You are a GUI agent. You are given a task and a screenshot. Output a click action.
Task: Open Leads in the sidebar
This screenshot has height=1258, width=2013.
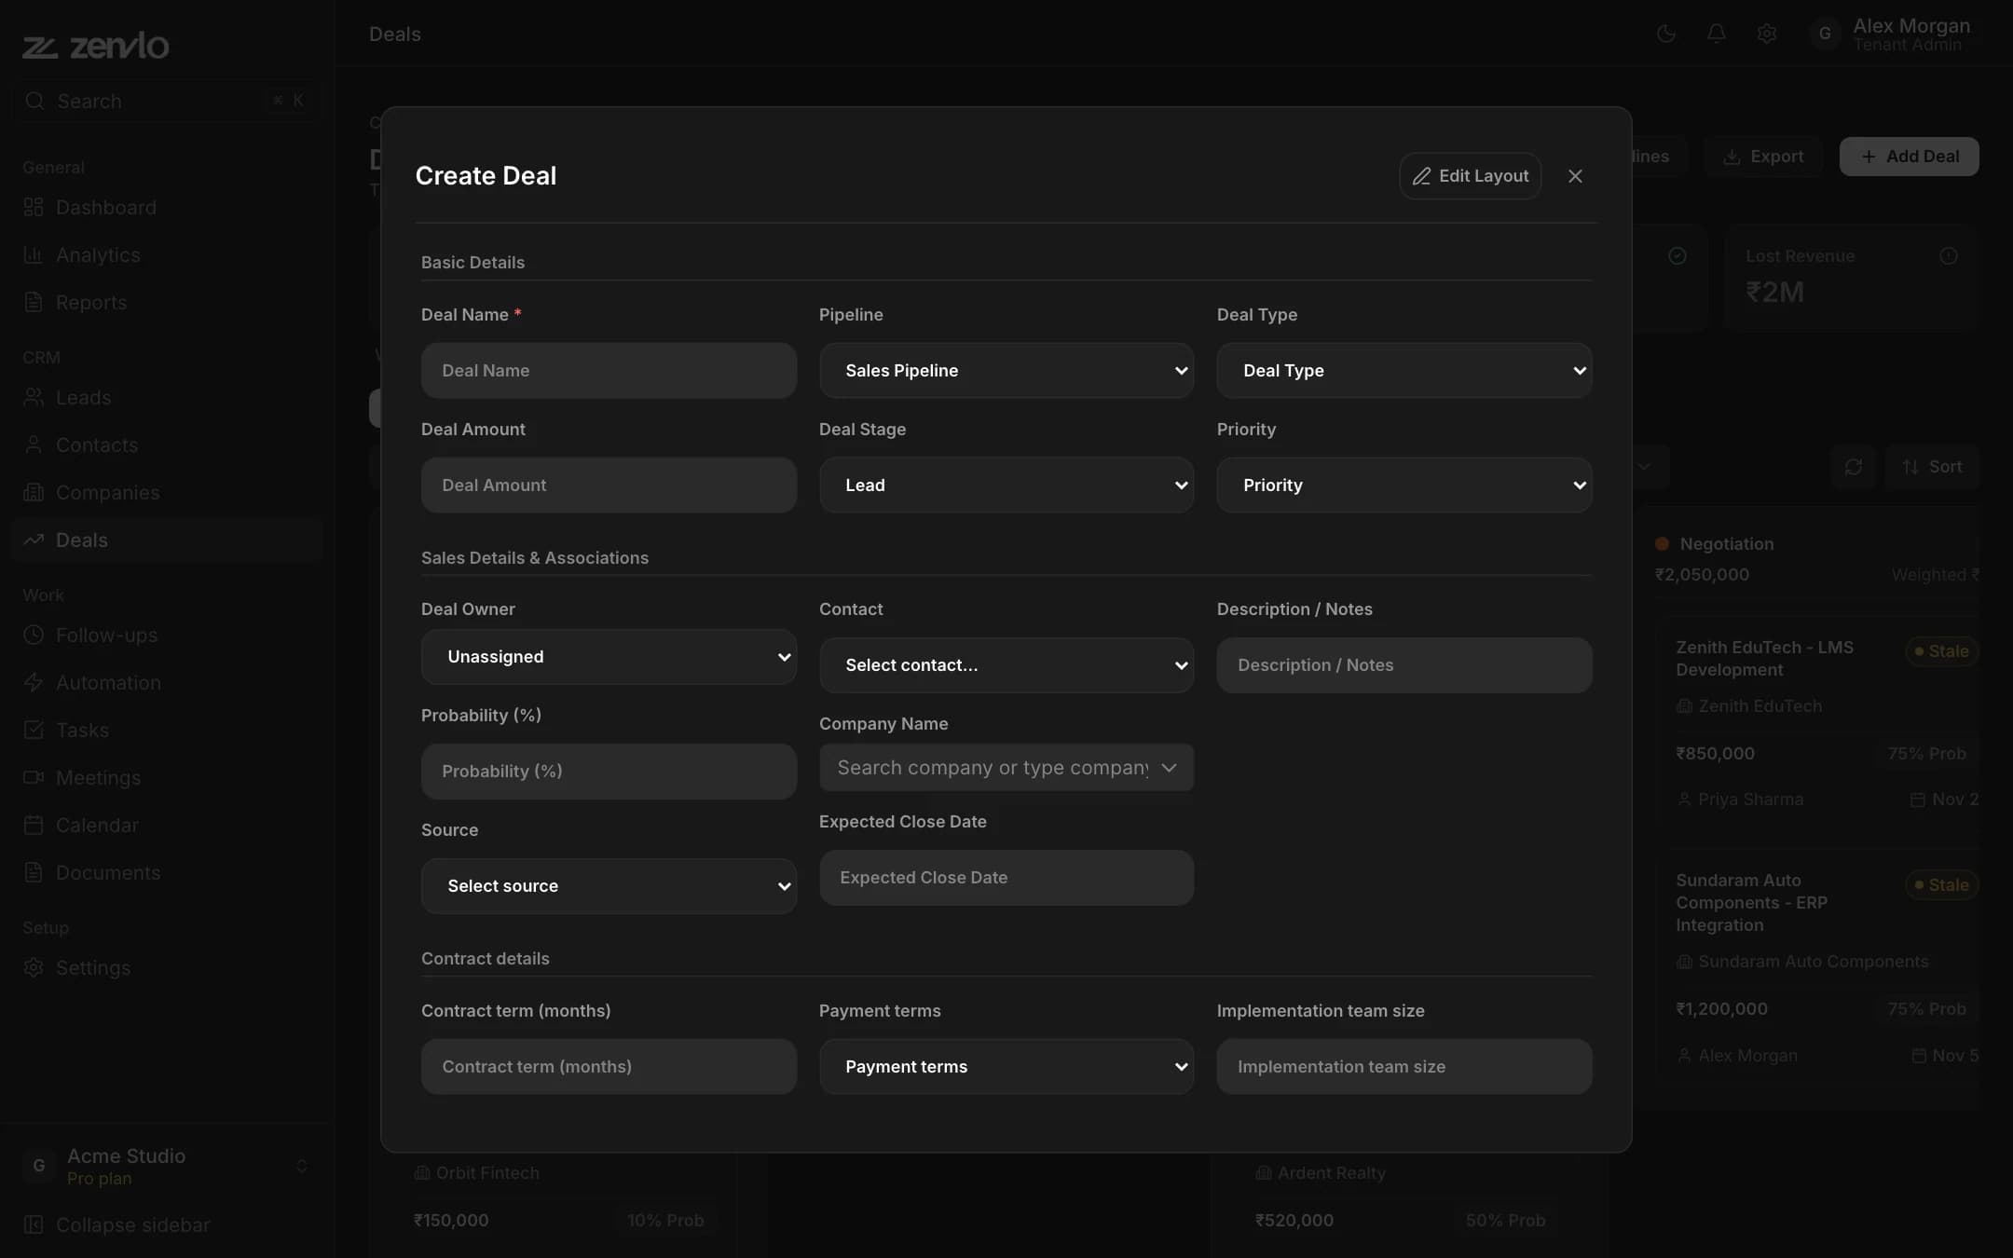(168, 398)
